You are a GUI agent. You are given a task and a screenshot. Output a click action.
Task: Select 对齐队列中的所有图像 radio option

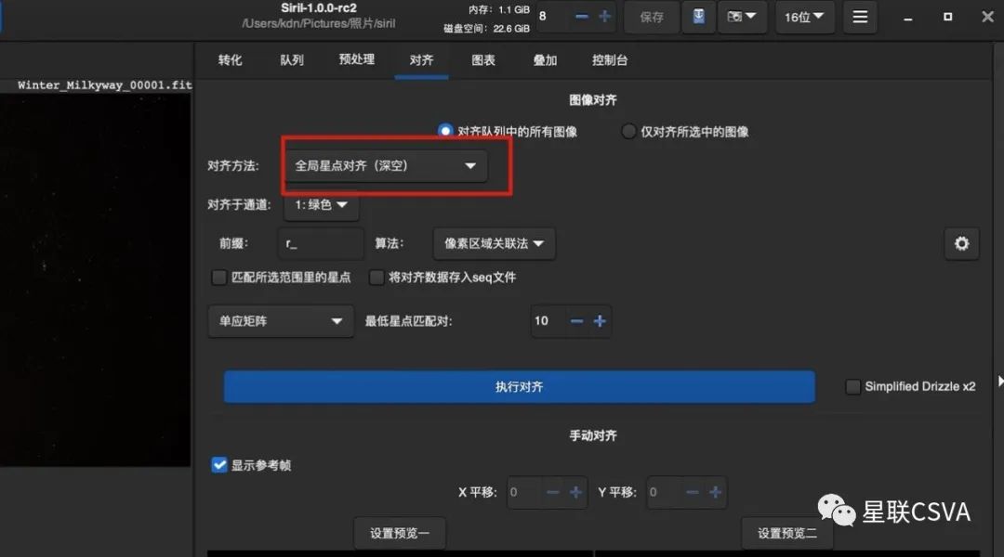[x=445, y=131]
